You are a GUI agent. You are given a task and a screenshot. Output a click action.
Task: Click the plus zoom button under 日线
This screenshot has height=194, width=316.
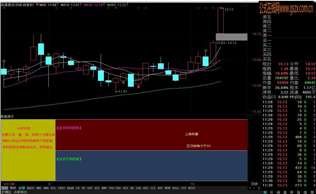point(250,188)
